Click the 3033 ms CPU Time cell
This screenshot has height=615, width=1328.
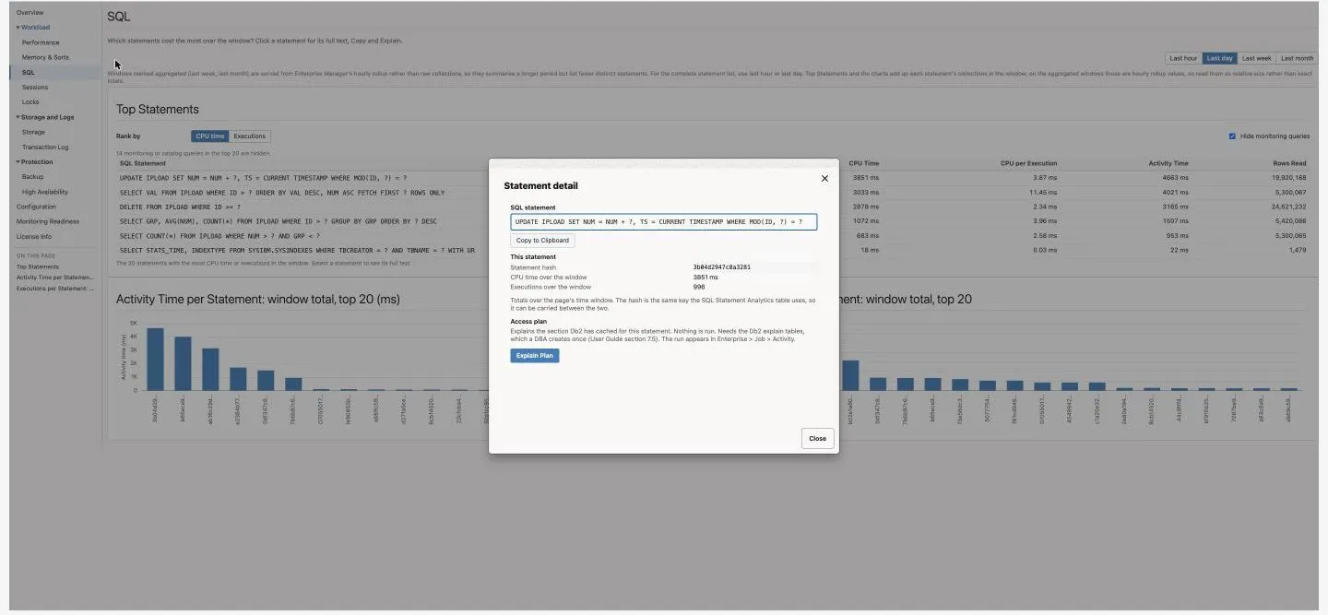(866, 193)
